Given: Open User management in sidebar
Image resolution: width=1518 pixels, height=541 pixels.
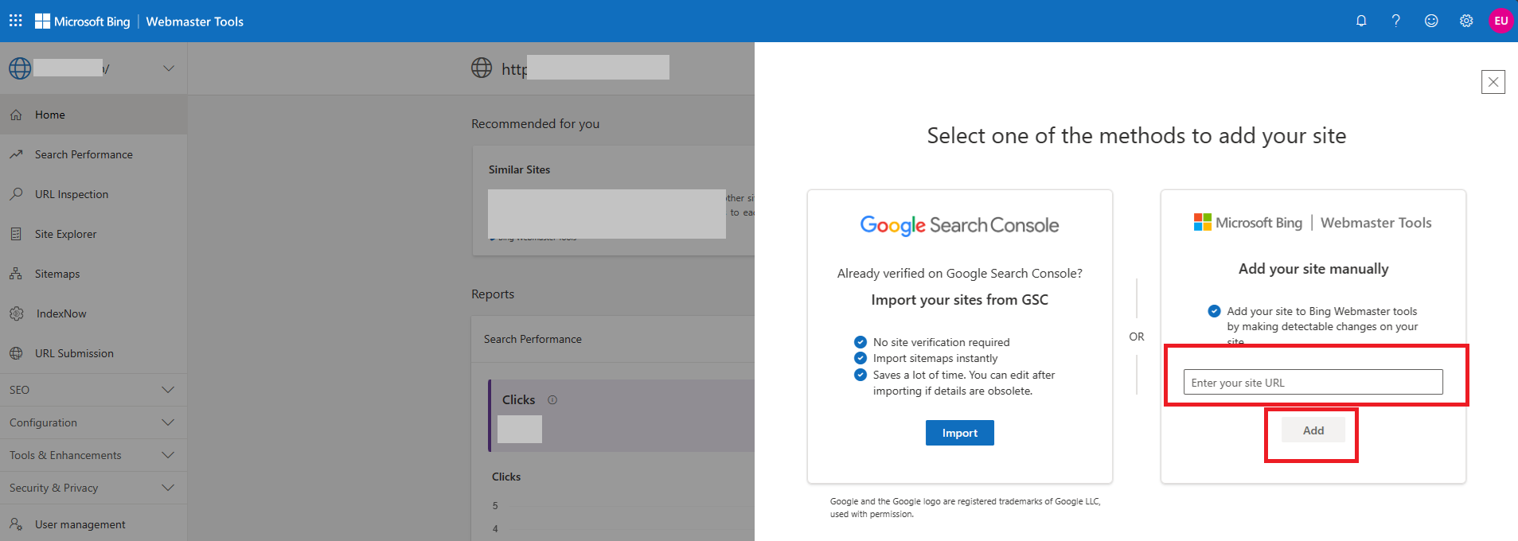Looking at the screenshot, I should [94, 524].
